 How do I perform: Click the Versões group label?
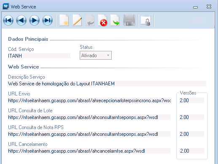click(x=188, y=93)
